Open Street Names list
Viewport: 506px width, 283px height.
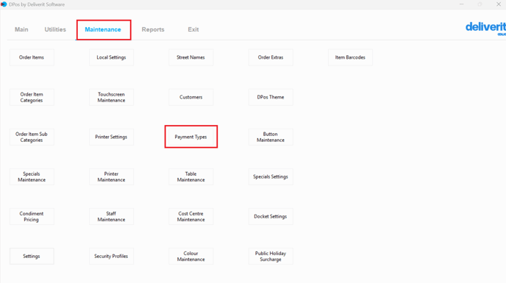(x=190, y=57)
